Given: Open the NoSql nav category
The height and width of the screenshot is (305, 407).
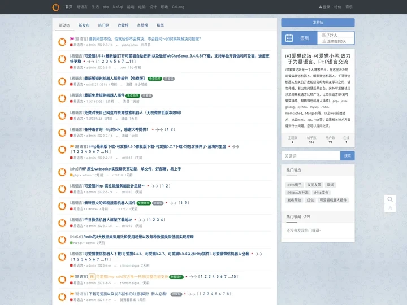Looking at the screenshot, I should (x=118, y=7).
